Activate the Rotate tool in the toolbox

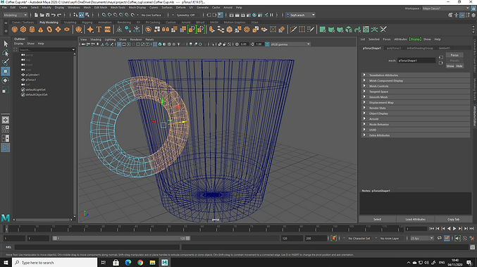pos(6,80)
